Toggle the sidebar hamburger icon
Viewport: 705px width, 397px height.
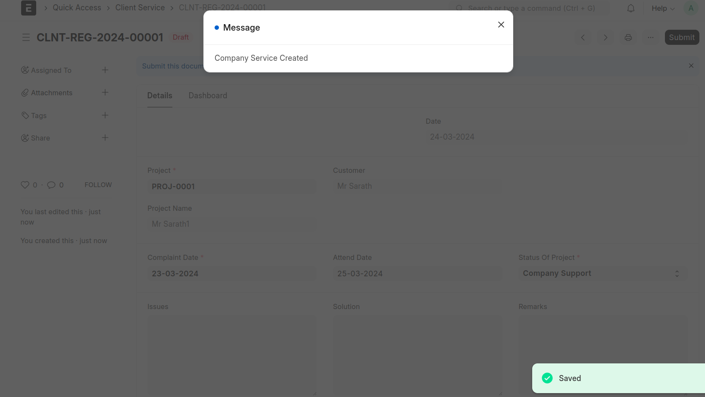point(26,38)
